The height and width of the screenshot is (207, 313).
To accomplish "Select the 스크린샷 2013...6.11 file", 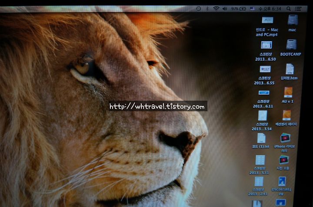I will coord(264,92).
